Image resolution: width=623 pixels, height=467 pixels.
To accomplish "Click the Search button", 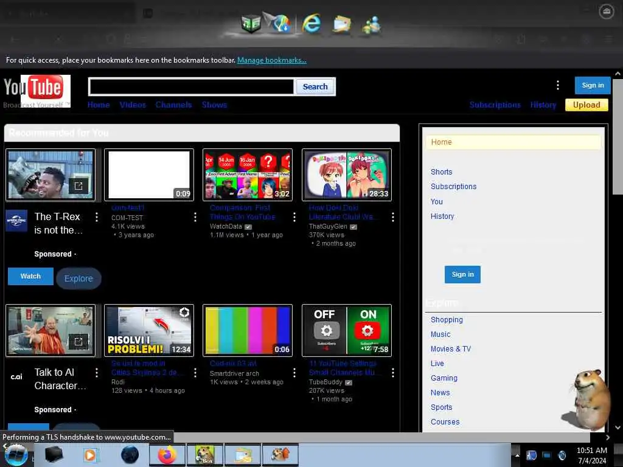I will (x=315, y=86).
